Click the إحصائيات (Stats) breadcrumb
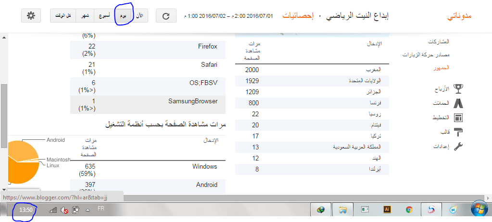 pyautogui.click(x=297, y=16)
